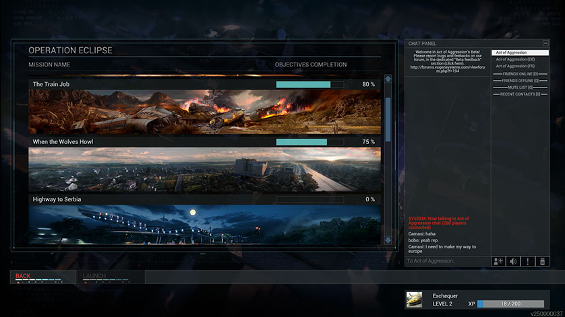Click Camasi's 'make my way to europe' message
The image size is (565, 317).
click(442, 249)
